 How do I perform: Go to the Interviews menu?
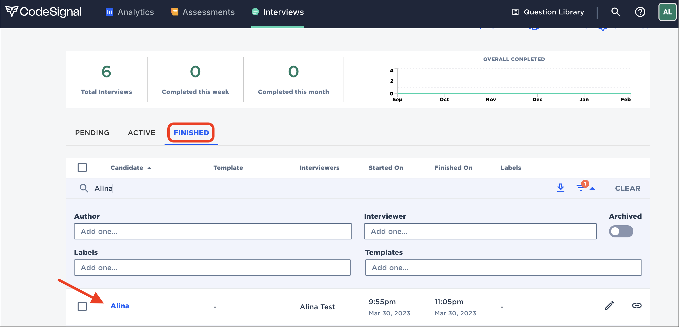coord(283,12)
